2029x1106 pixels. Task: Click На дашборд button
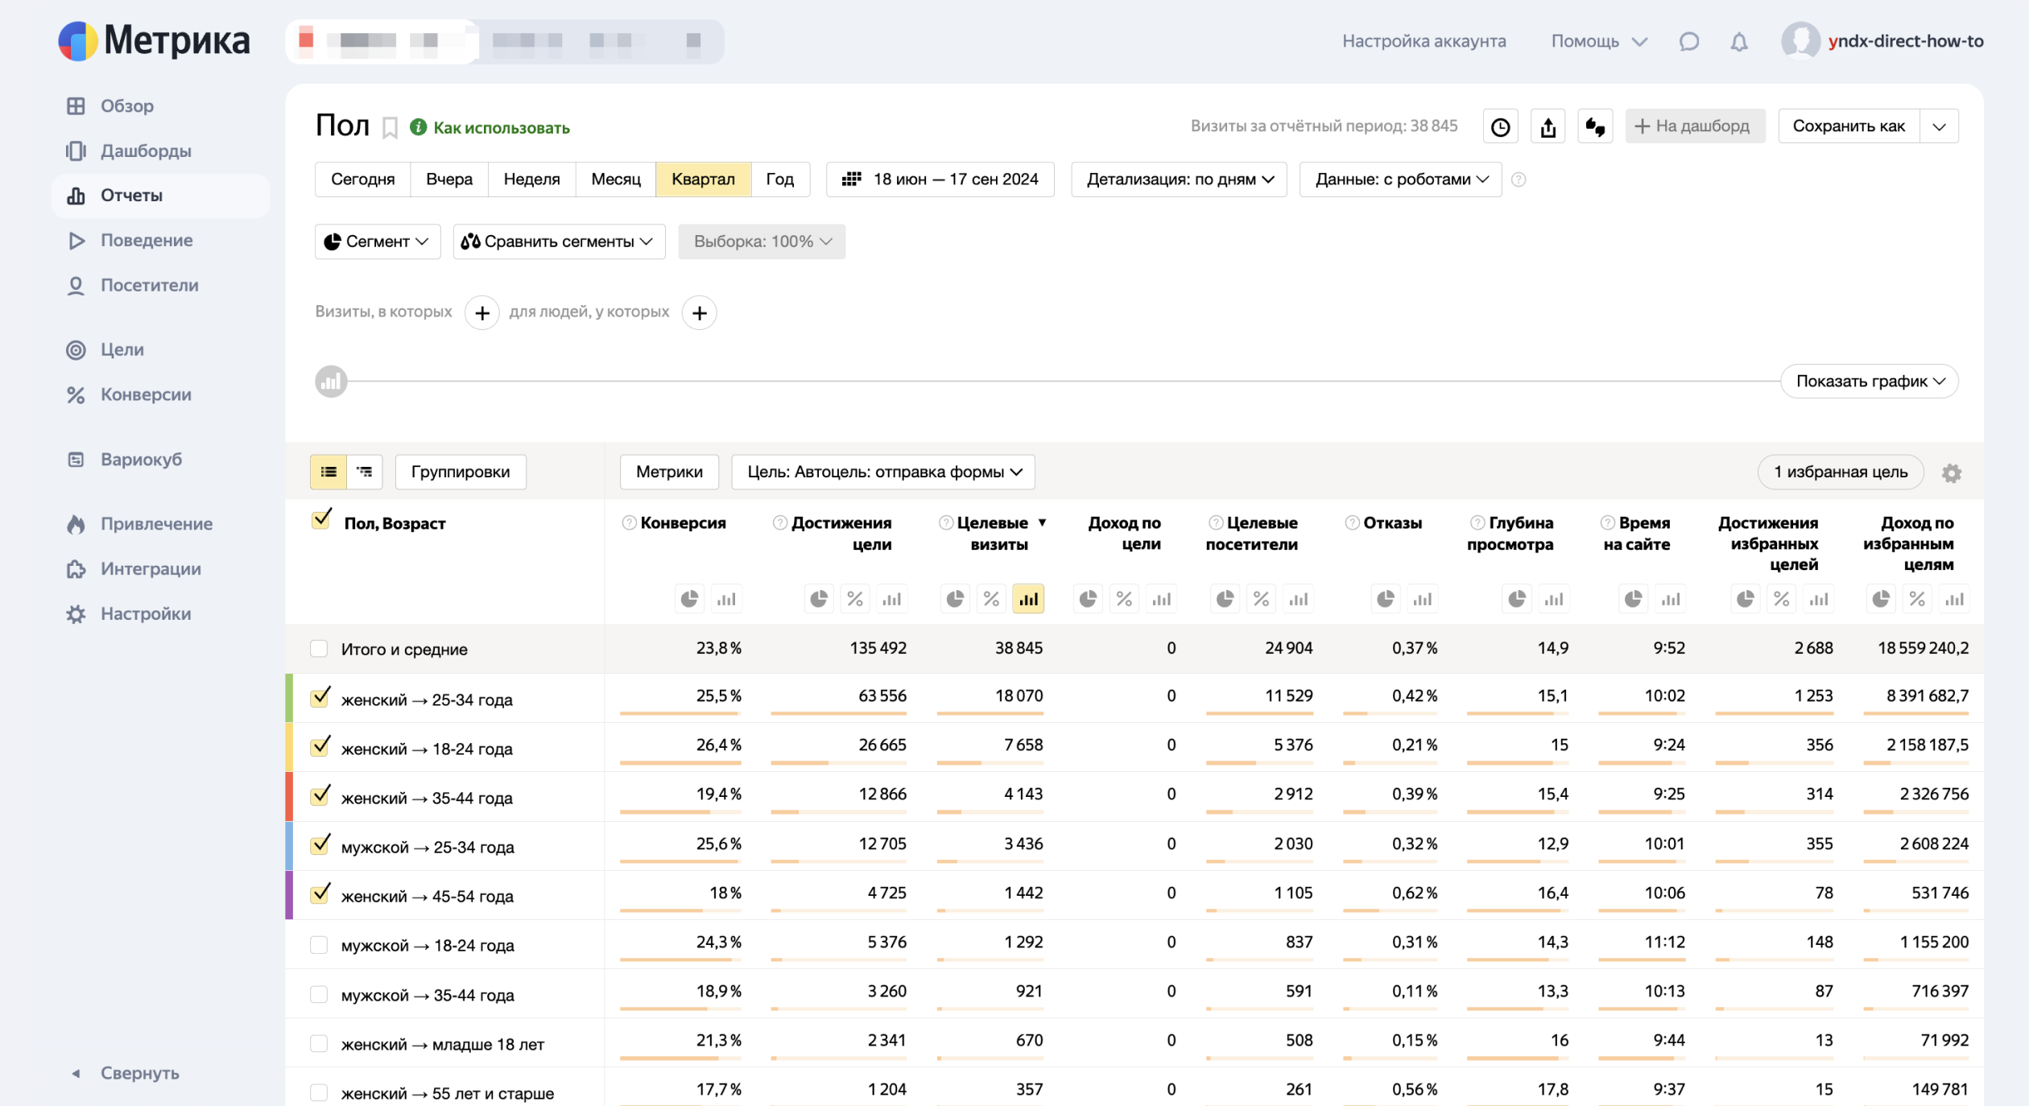click(1695, 126)
